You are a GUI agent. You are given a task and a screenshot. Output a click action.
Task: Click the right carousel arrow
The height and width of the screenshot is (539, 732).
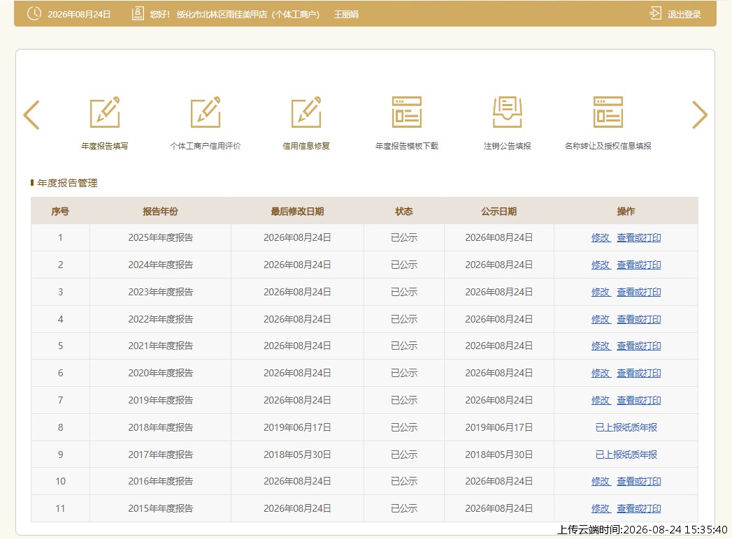click(x=699, y=115)
